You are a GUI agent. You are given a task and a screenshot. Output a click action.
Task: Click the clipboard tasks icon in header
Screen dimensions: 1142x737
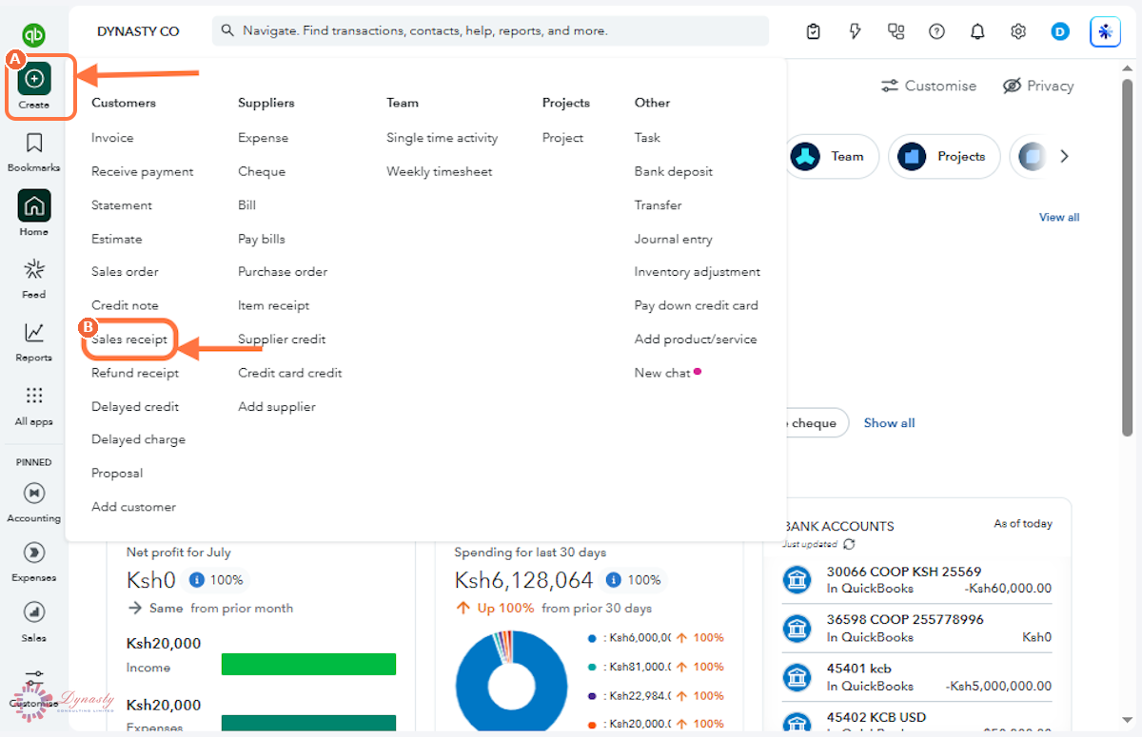[x=813, y=31]
